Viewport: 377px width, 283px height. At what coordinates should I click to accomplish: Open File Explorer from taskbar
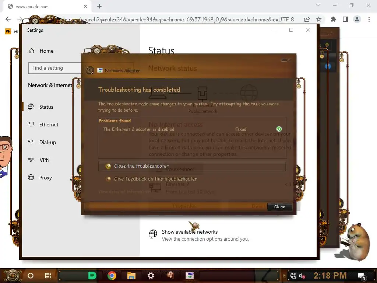click(x=131, y=276)
